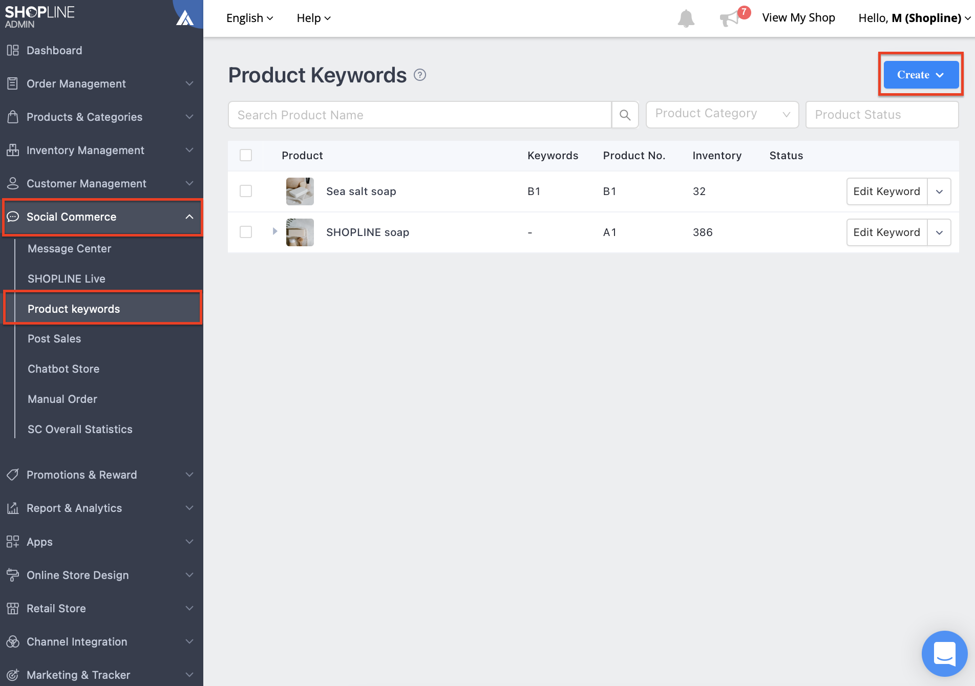Open the Help menu

[x=313, y=18]
